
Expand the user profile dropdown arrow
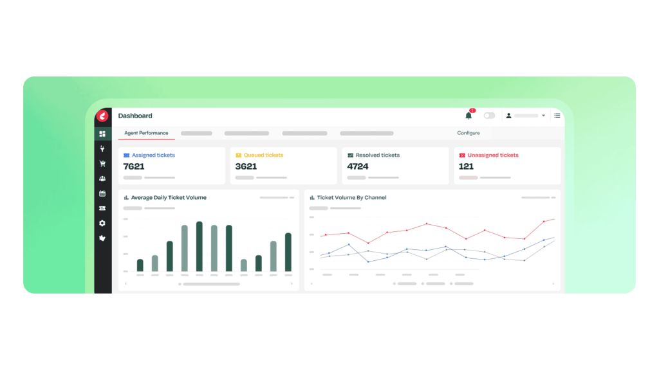[x=543, y=116]
